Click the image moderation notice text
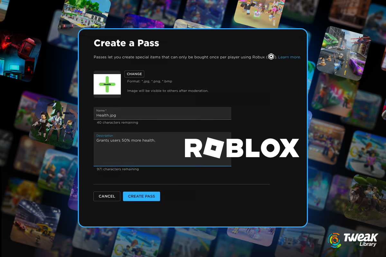Image resolution: width=386 pixels, height=257 pixels. (x=167, y=91)
